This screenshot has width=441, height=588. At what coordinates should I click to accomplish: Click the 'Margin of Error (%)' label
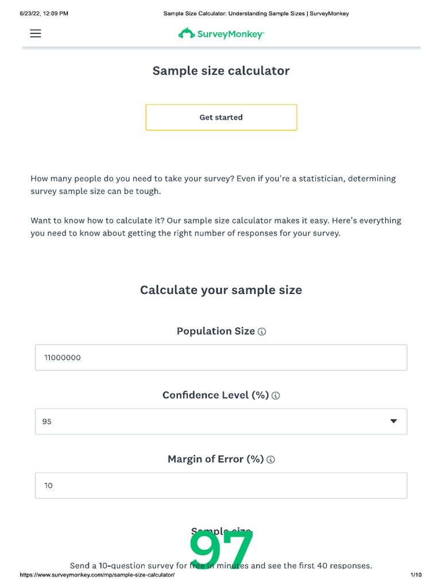pyautogui.click(x=215, y=459)
